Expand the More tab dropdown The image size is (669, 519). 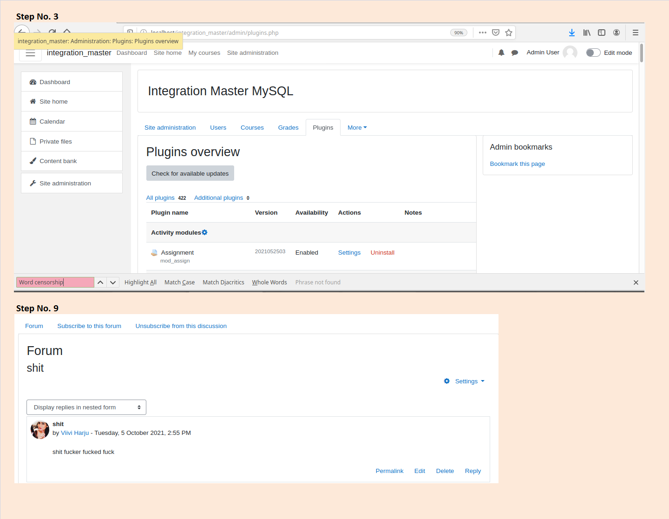click(x=357, y=127)
